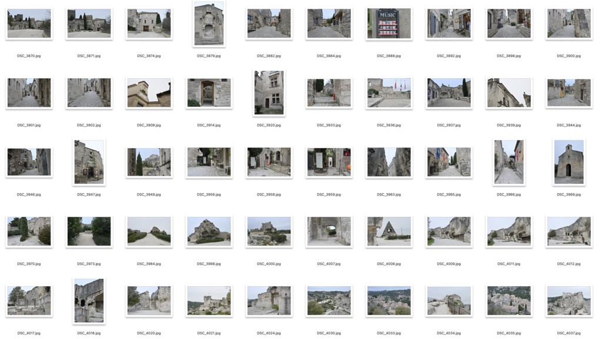The height and width of the screenshot is (339, 602).
Task: Select the DSC_3908.jpg rooftop thumbnail
Action: coord(149,93)
